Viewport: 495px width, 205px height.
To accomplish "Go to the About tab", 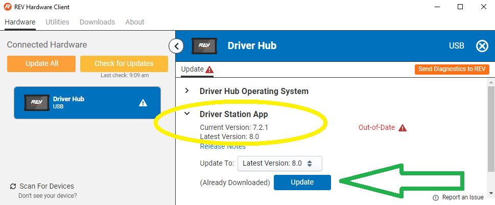I will 135,22.
